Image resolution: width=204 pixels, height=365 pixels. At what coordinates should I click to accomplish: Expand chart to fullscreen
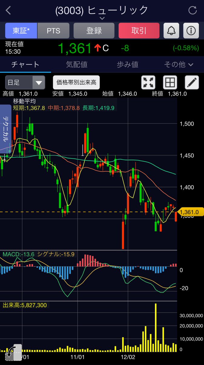point(148,82)
